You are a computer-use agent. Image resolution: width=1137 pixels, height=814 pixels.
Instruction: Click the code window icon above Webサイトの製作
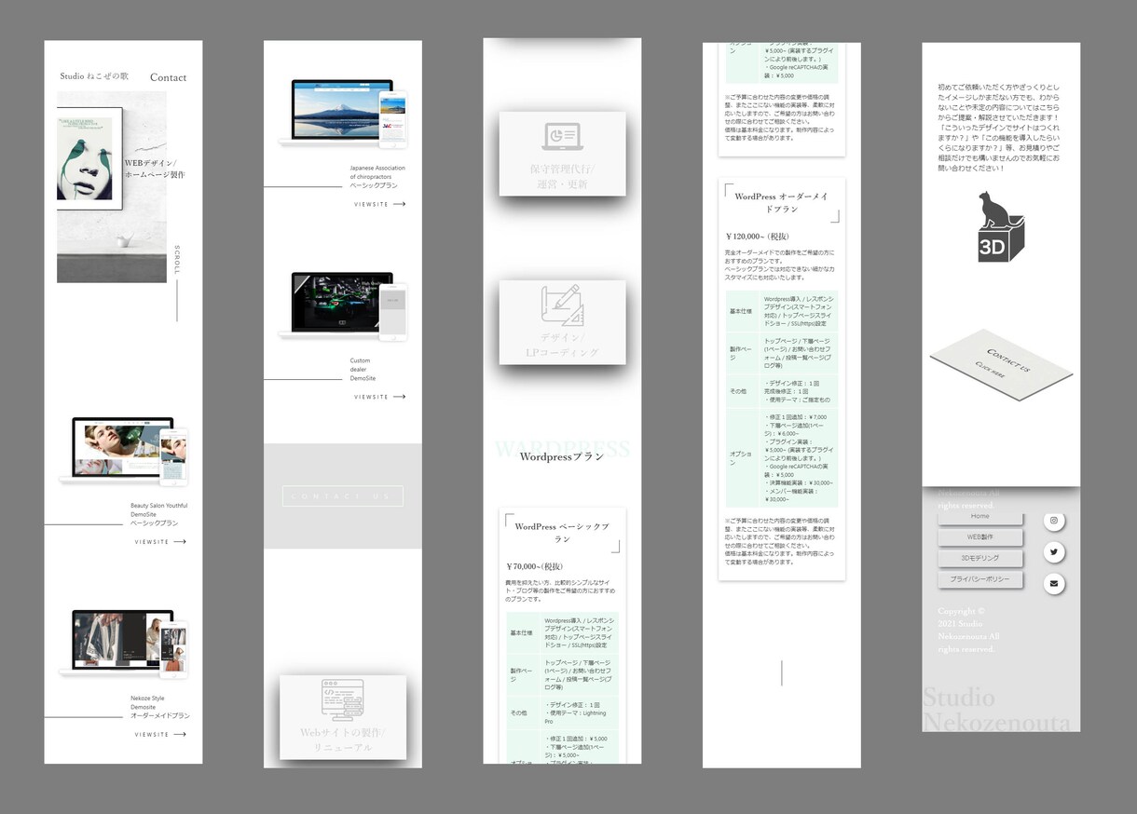342,699
